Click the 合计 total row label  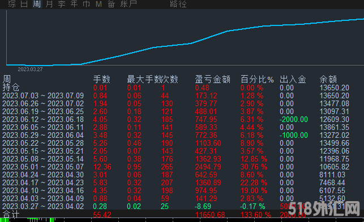[11, 214]
